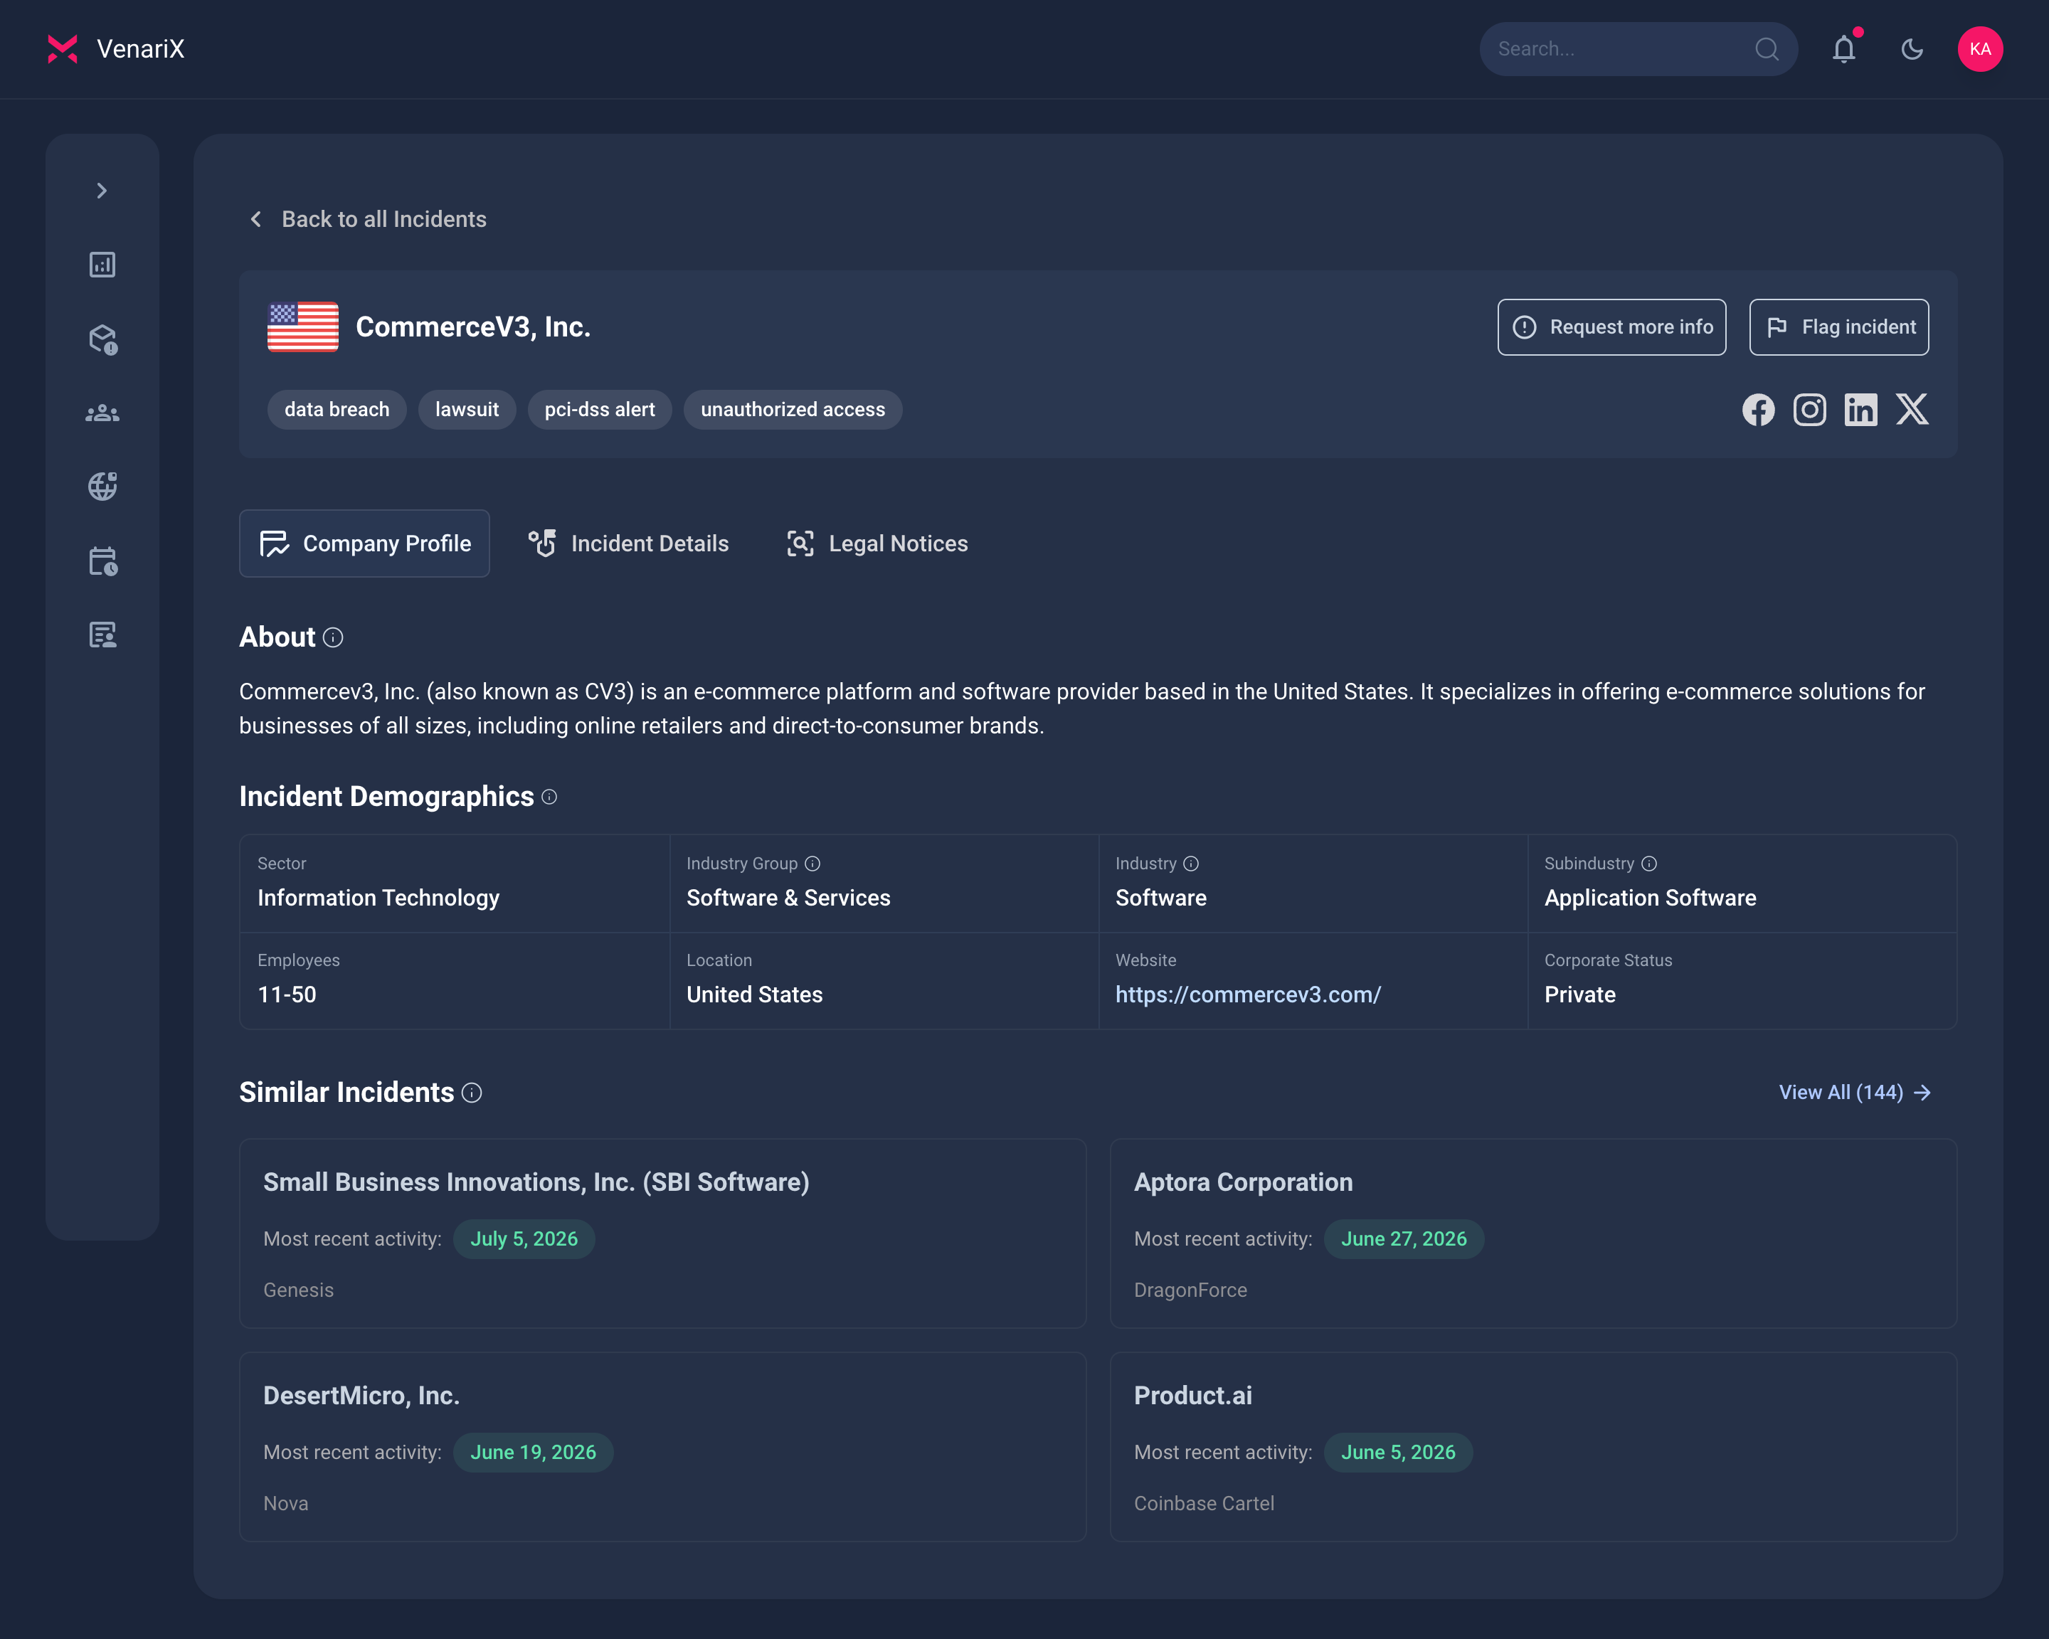Select the pci-dss alert tag
This screenshot has height=1639, width=2049.
[x=600, y=410]
